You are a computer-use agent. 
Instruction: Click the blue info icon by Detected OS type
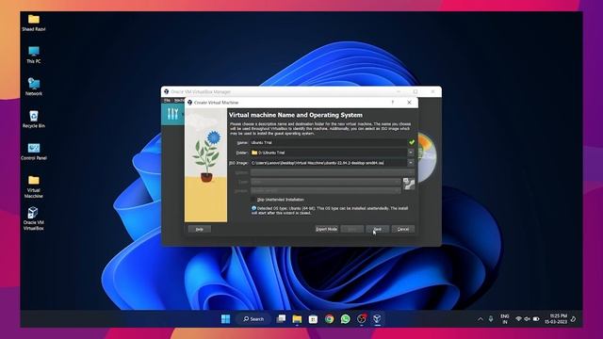point(253,208)
